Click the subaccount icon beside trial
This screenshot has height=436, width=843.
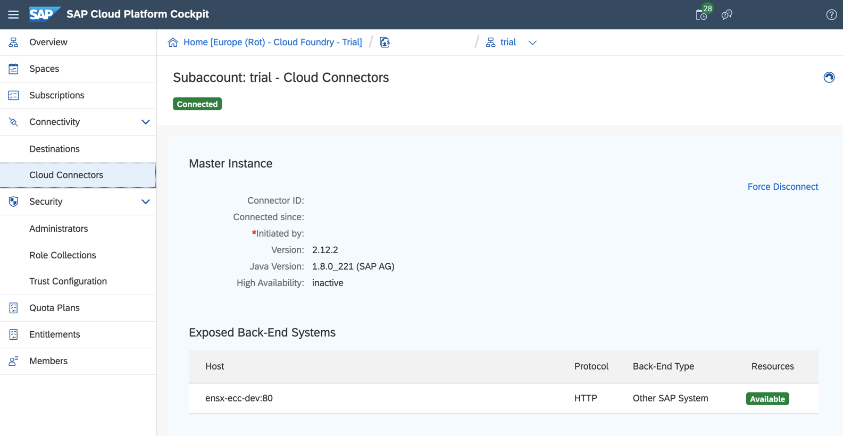coord(490,42)
